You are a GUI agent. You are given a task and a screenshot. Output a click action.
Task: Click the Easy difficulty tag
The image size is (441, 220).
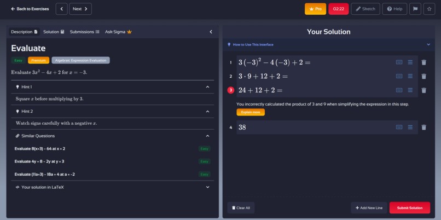(18, 60)
